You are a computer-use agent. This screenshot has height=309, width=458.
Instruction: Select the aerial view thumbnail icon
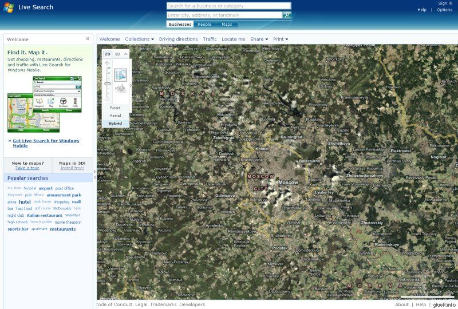120,74
